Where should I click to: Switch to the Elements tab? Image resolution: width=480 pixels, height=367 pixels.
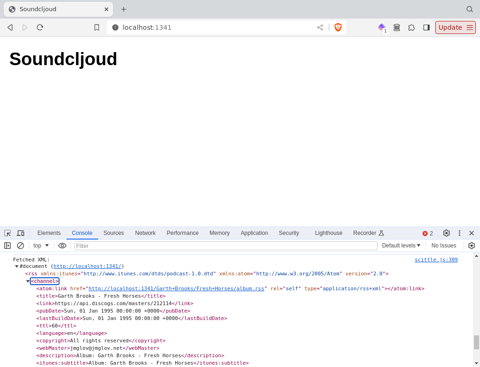pyautogui.click(x=49, y=233)
